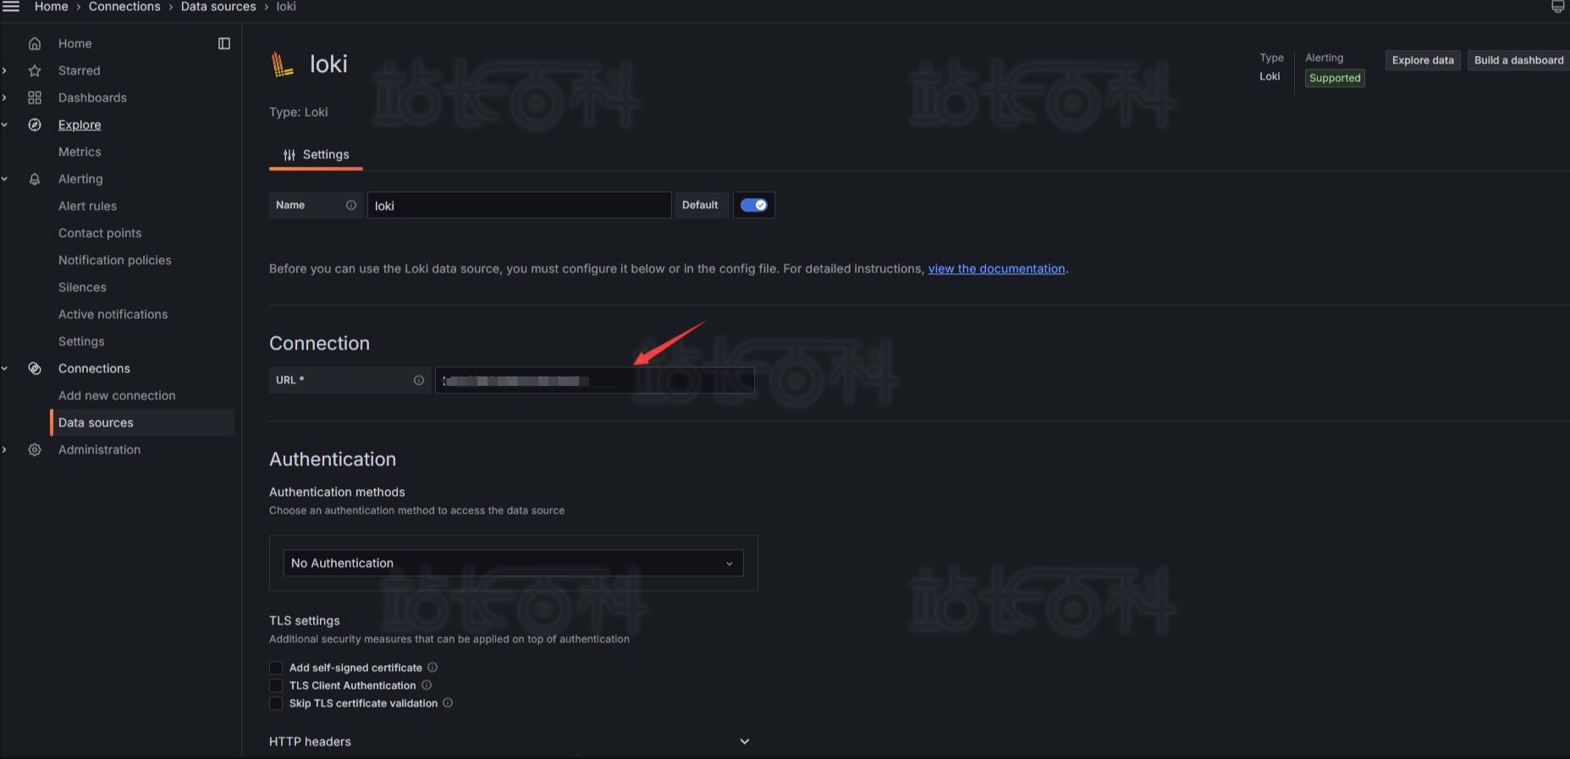The image size is (1570, 759).
Task: Click Home in the breadcrumb
Action: [x=52, y=7]
